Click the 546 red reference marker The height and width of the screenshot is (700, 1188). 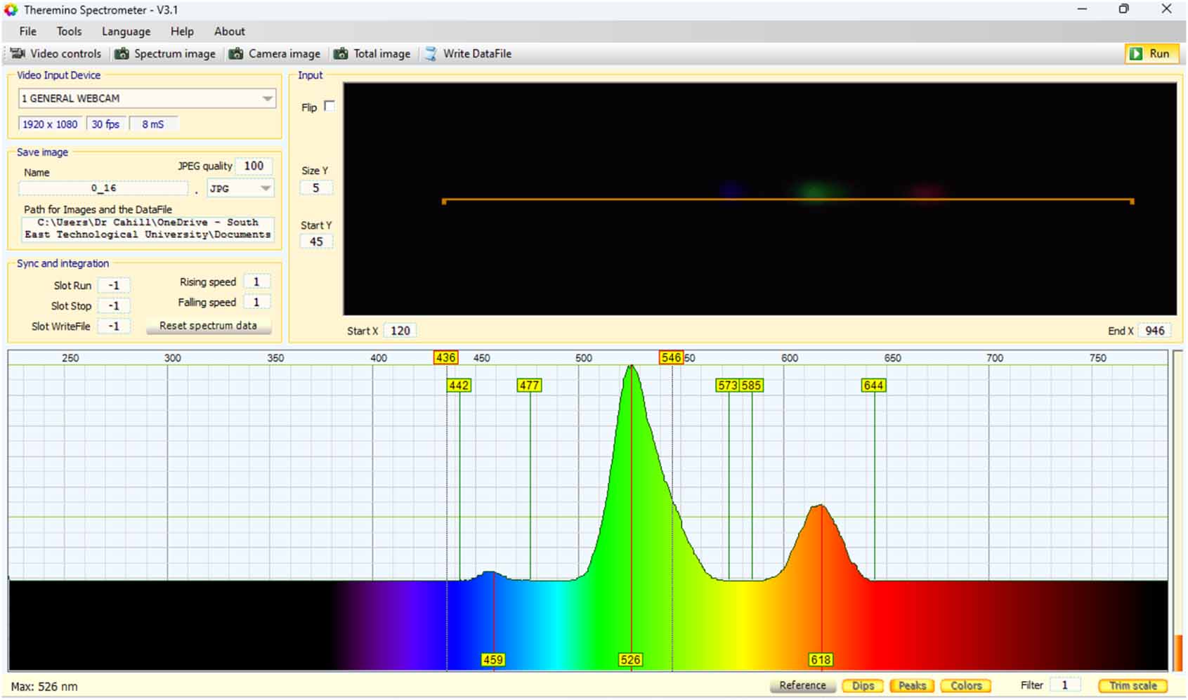pyautogui.click(x=671, y=357)
